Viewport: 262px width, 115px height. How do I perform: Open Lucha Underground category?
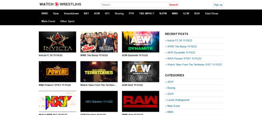178,100
